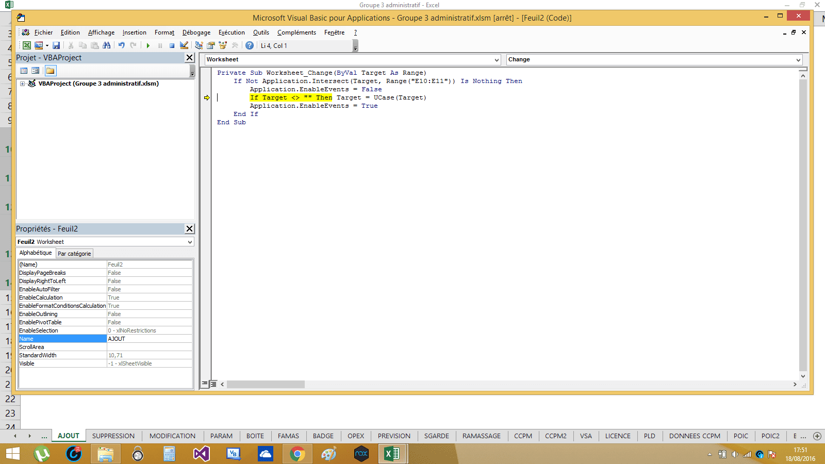Screen dimensions: 825x464
Task: Toggle Design Mode icon in toolbar
Action: (x=184, y=45)
